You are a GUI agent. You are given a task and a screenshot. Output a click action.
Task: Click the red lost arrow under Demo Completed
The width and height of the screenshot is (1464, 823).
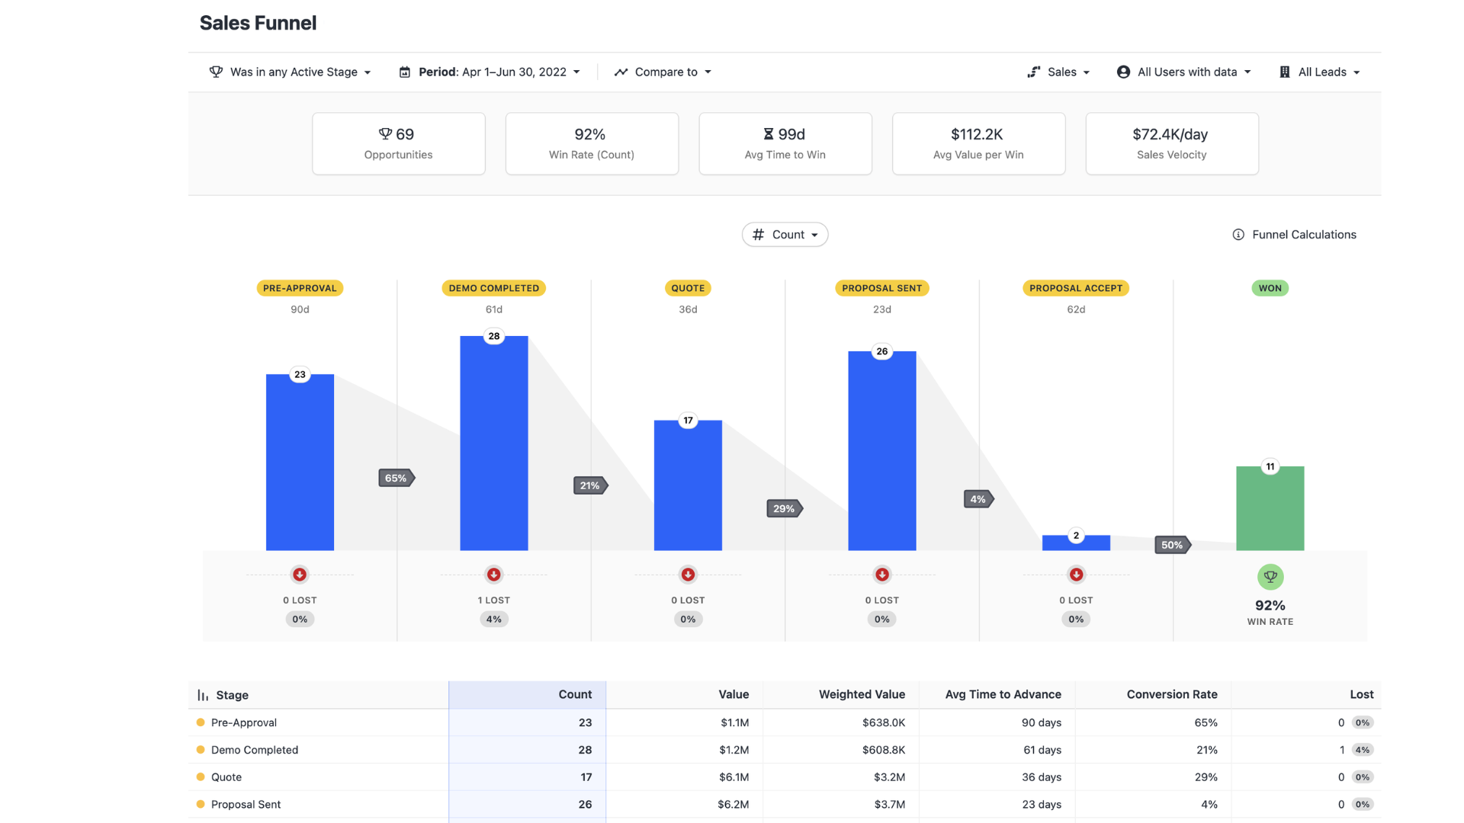pyautogui.click(x=494, y=575)
